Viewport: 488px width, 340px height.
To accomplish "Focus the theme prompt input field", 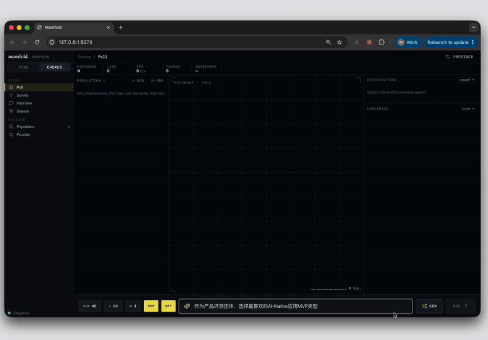I will [296, 306].
